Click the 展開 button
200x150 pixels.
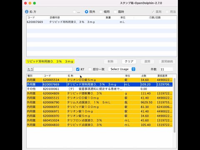147,62
